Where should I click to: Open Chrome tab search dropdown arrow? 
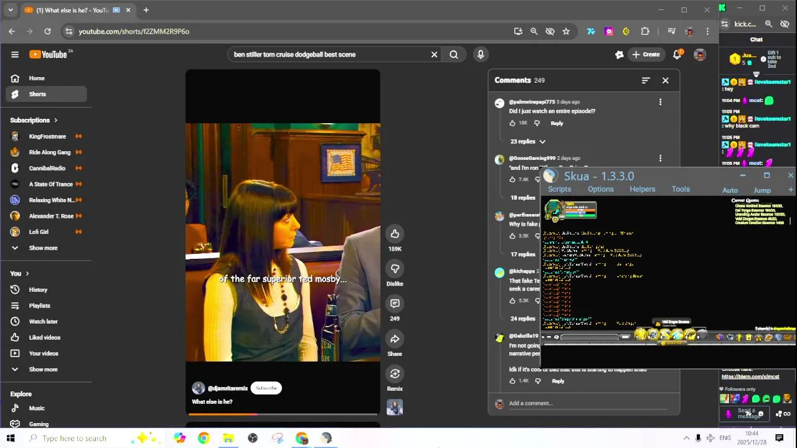click(10, 10)
